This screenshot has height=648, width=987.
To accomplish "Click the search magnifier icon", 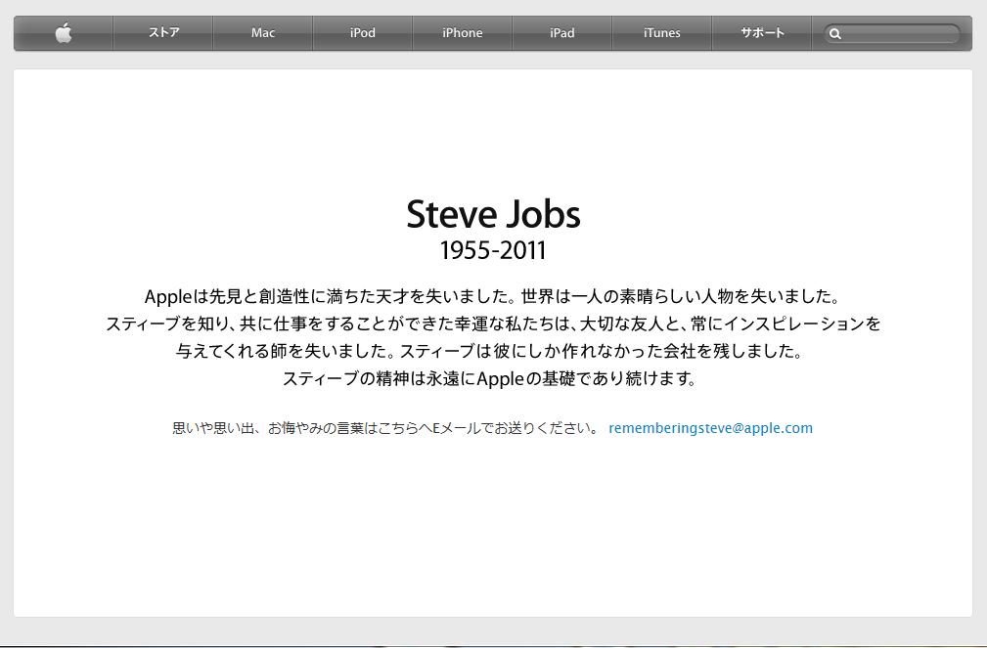I will coord(835,34).
